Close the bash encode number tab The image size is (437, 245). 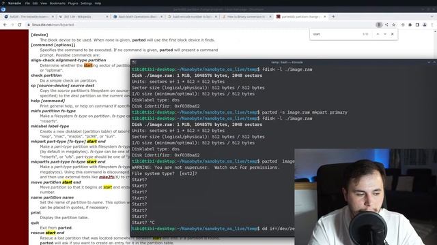pos(216,16)
